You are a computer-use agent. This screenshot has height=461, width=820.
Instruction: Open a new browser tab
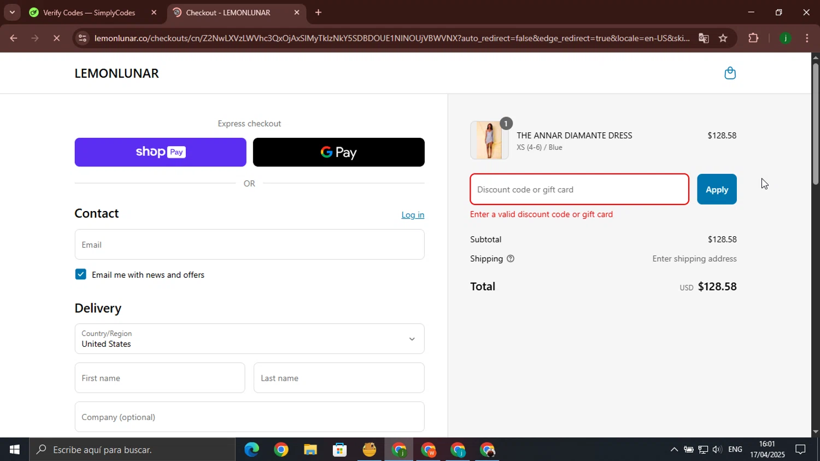[x=318, y=13]
